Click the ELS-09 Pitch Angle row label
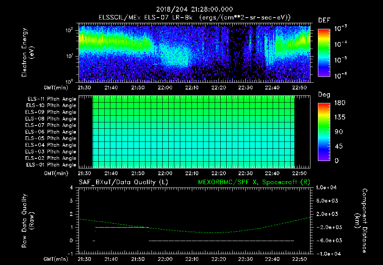 tap(51, 112)
